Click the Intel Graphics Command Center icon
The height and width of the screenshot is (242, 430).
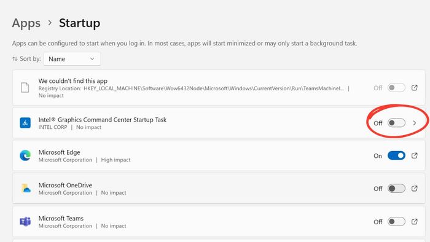pos(25,123)
